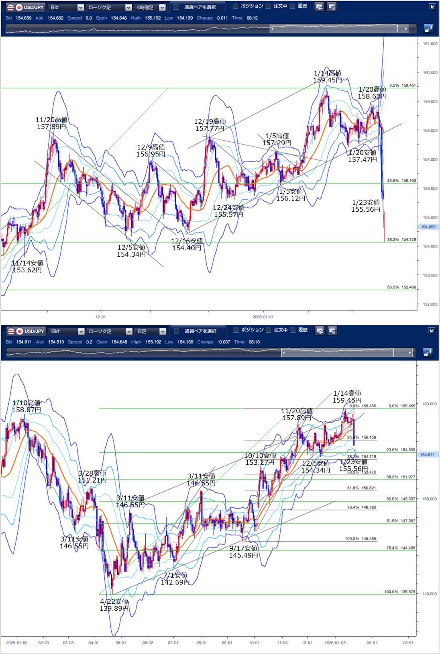The image size is (440, 654).
Task: Click the chart settings icon in bottom chart toolbar
Action: pyautogui.click(x=320, y=331)
